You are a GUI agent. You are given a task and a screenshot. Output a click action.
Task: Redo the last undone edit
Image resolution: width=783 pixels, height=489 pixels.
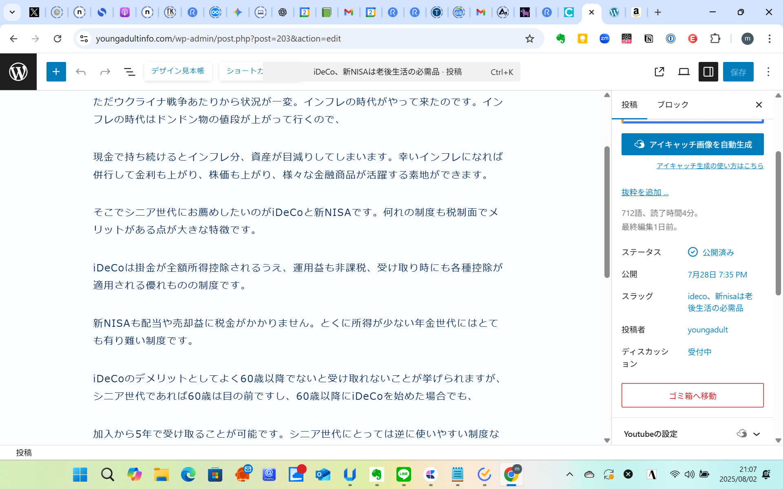(x=105, y=72)
